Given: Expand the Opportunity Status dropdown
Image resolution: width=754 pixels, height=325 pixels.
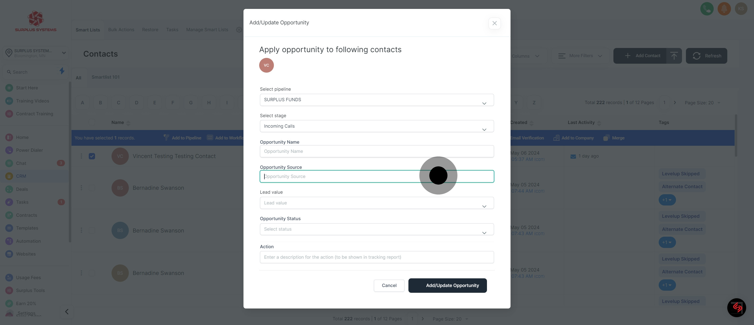Looking at the screenshot, I should pyautogui.click(x=377, y=229).
